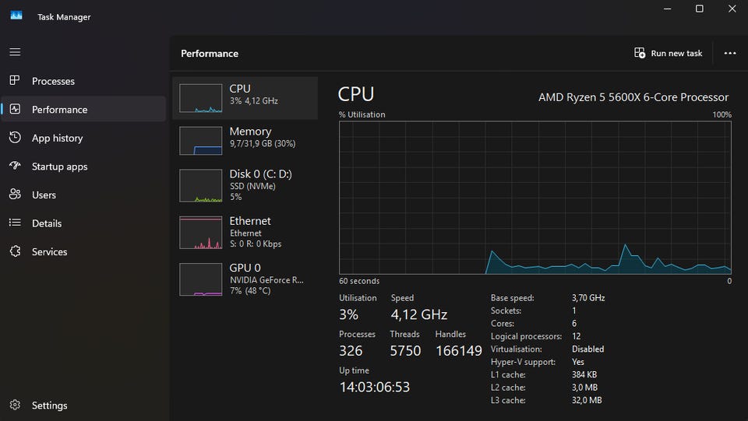Maximize the Task Manager window
Screen dimensions: 748x421
pyautogui.click(x=700, y=9)
